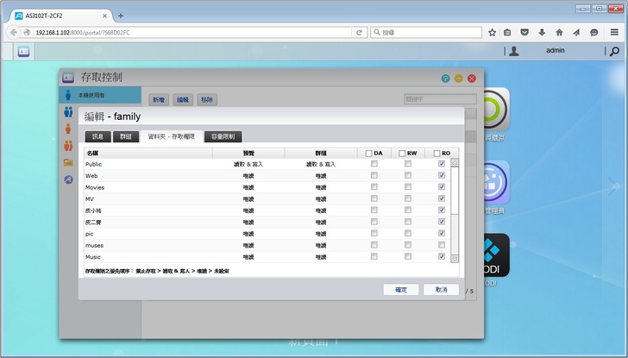Check the RW column header checkbox
The height and width of the screenshot is (358, 628).
tap(402, 153)
